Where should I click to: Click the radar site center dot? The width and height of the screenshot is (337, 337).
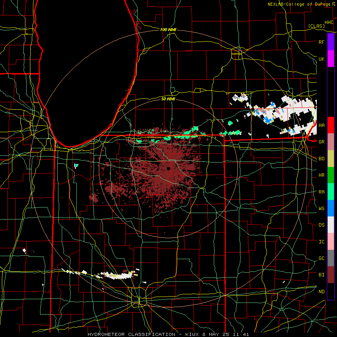[x=168, y=168]
